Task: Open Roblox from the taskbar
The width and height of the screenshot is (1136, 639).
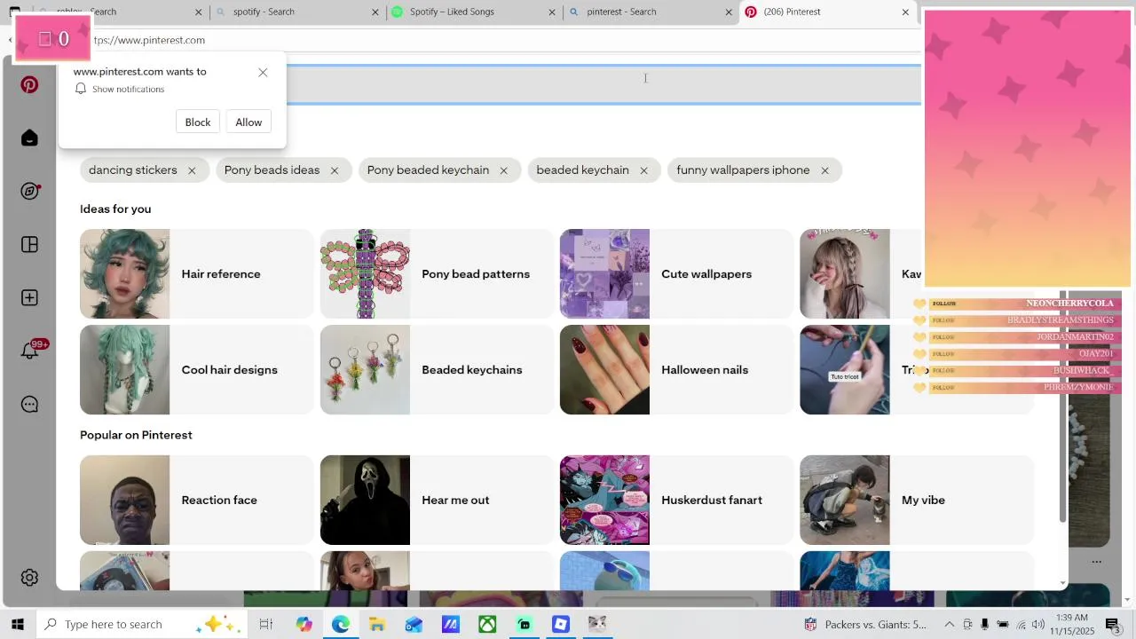Action: click(x=561, y=624)
